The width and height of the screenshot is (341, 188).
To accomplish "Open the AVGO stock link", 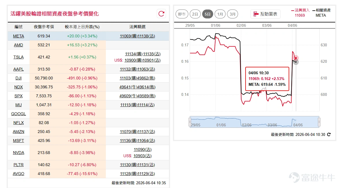I will 19,174.
